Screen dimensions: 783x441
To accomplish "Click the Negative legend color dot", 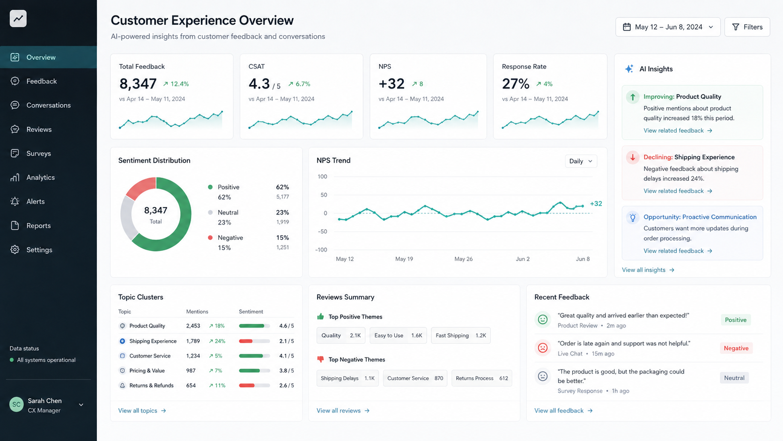I will pos(210,238).
